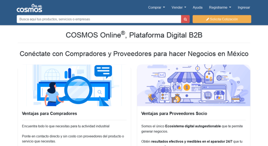The image size is (268, 146).
Task: Open the Comprar dropdown menu
Action: [156, 8]
